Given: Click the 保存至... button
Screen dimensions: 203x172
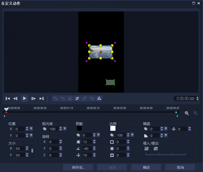Looking at the screenshot, I should [x=78, y=167].
